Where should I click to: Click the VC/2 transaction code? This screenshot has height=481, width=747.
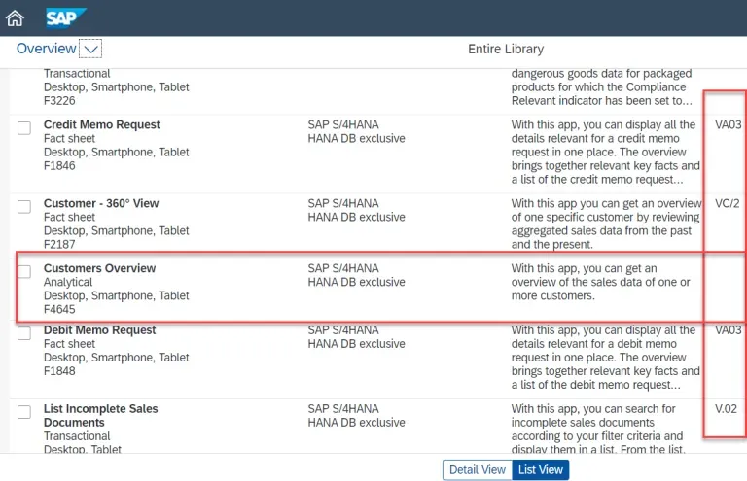[x=728, y=204]
